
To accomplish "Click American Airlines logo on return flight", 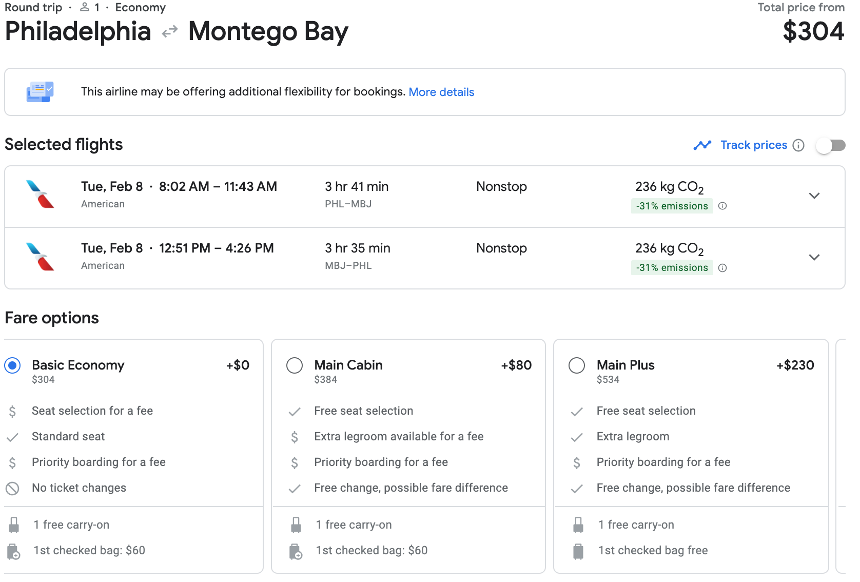I will coord(40,256).
